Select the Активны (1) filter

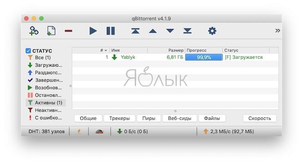pos(46,103)
